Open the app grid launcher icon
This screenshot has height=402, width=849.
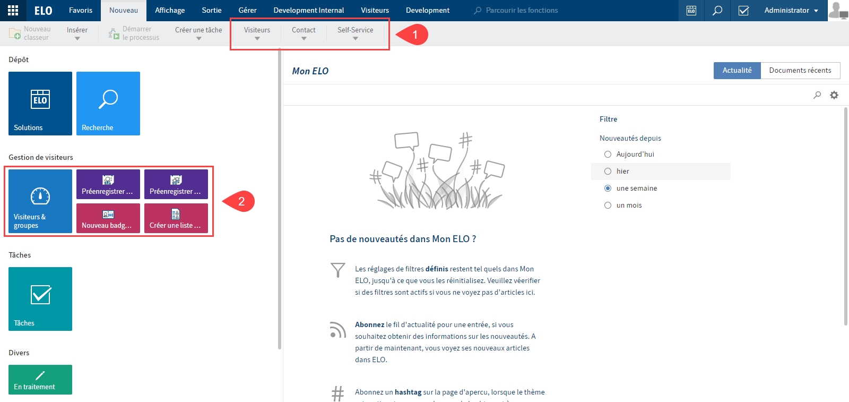point(13,10)
